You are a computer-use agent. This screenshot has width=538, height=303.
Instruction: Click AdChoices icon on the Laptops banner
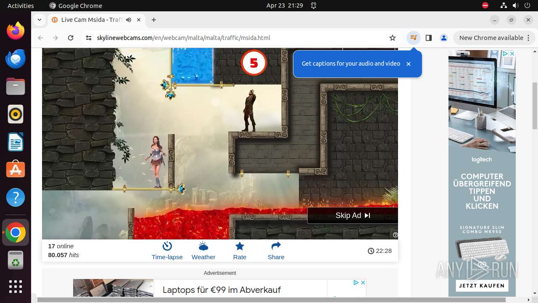(x=356, y=282)
